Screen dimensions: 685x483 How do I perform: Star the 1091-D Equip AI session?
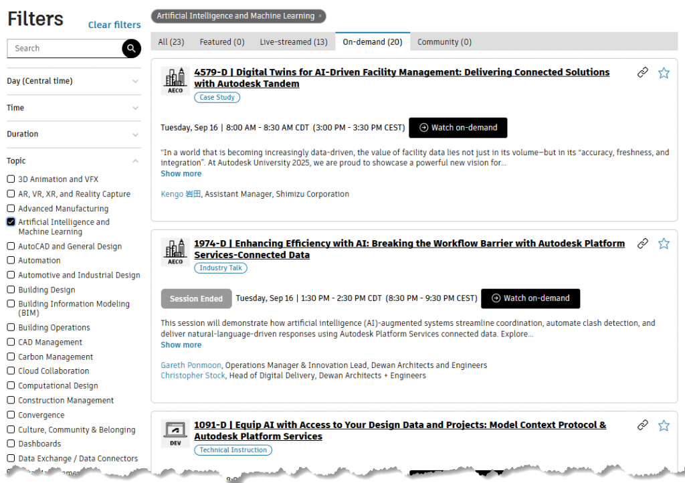tap(664, 425)
